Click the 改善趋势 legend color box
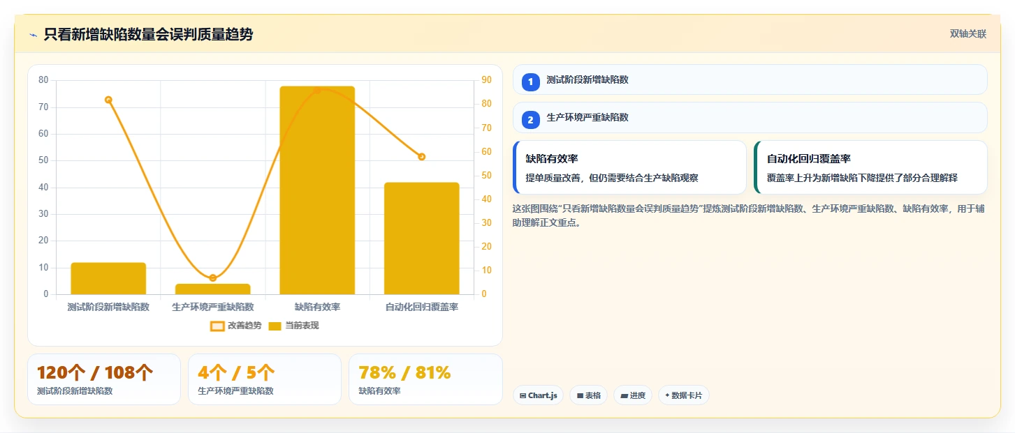 click(x=217, y=326)
